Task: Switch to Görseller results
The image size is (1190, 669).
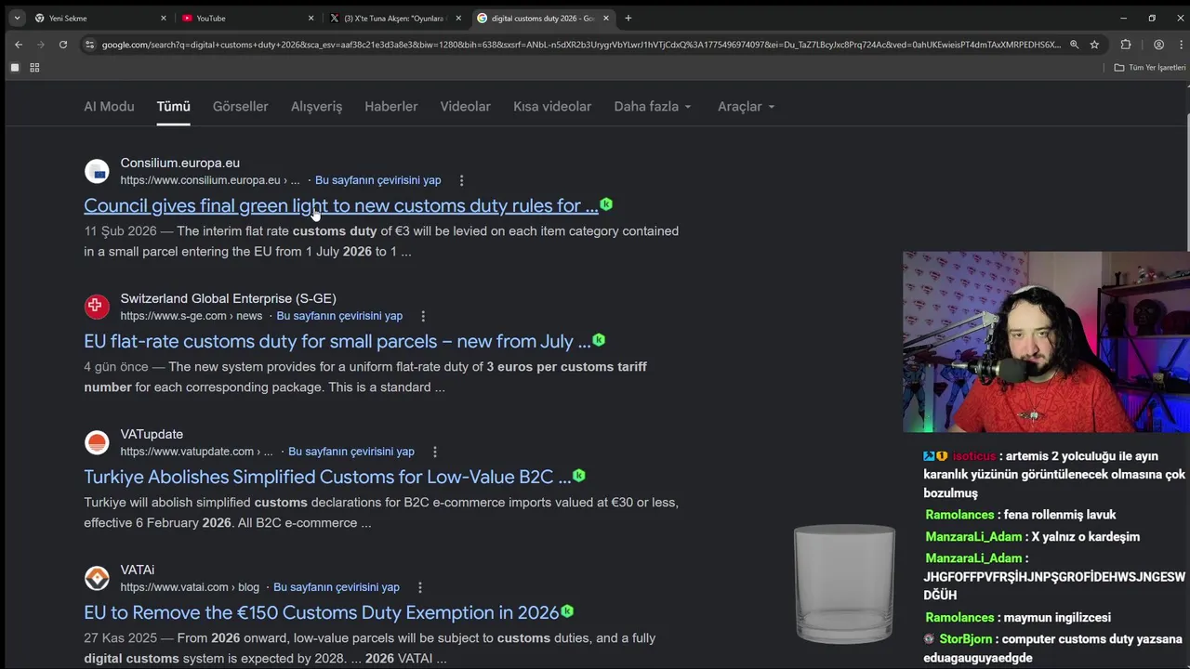Action: point(240,107)
